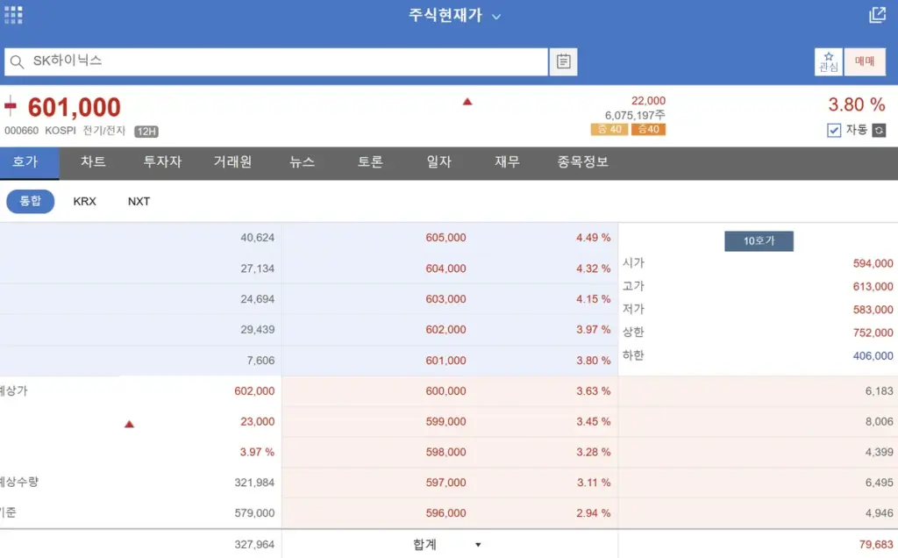
Task: Go to the 토론 tab
Action: point(370,162)
